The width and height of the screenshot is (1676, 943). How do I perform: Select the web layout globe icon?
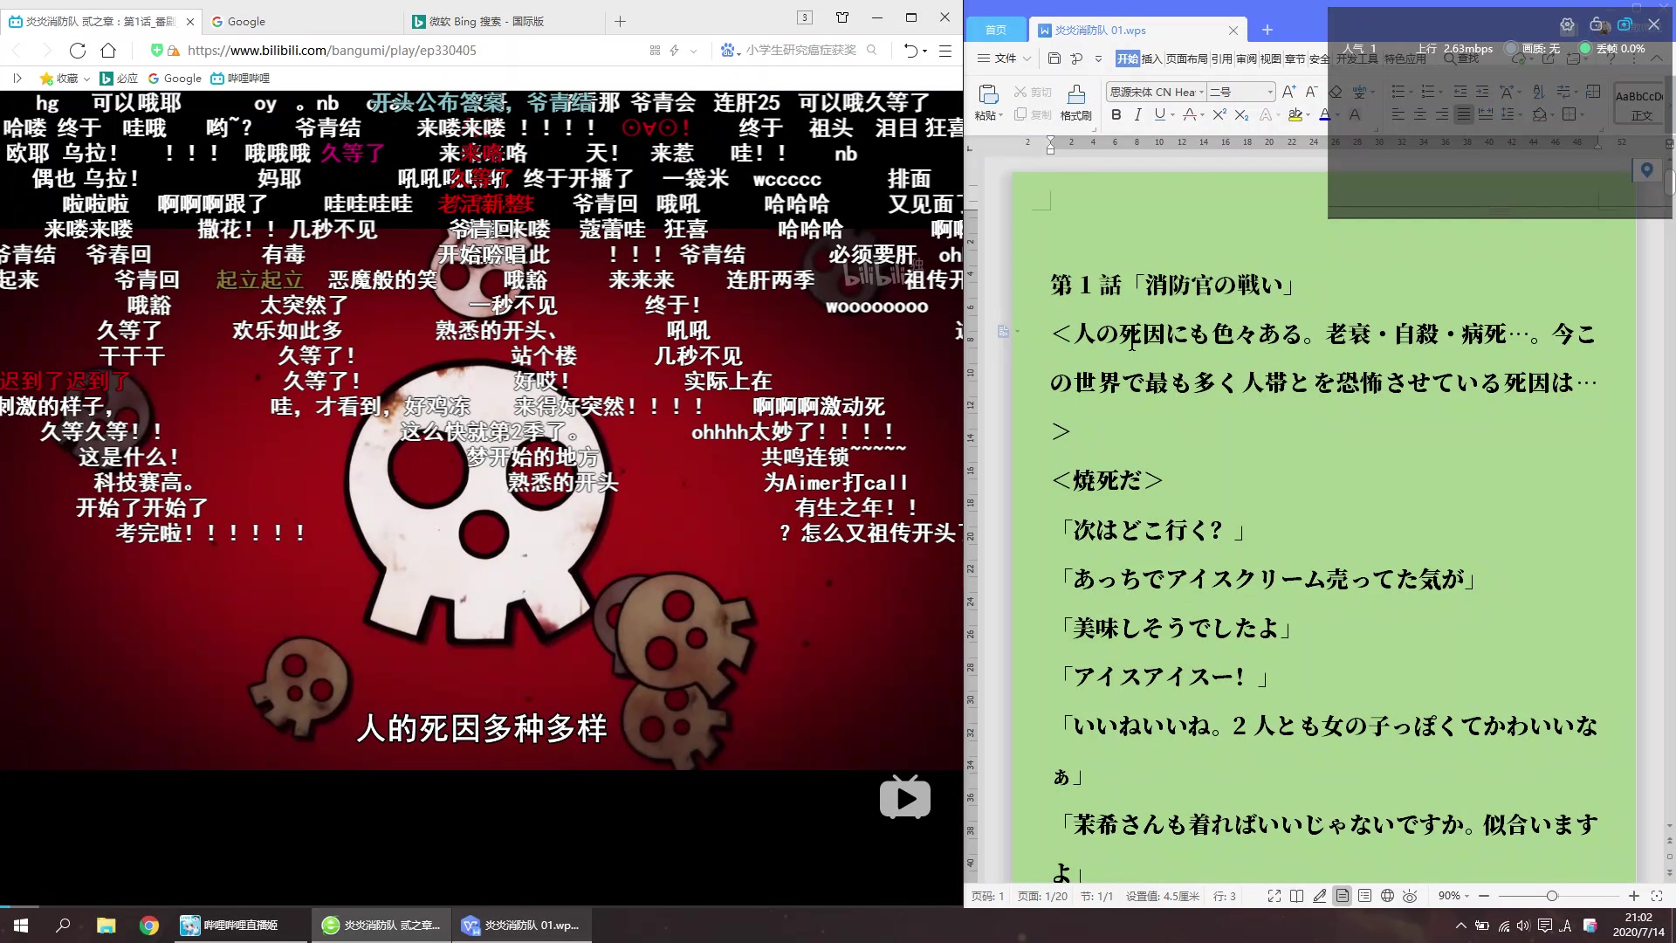pos(1387,896)
